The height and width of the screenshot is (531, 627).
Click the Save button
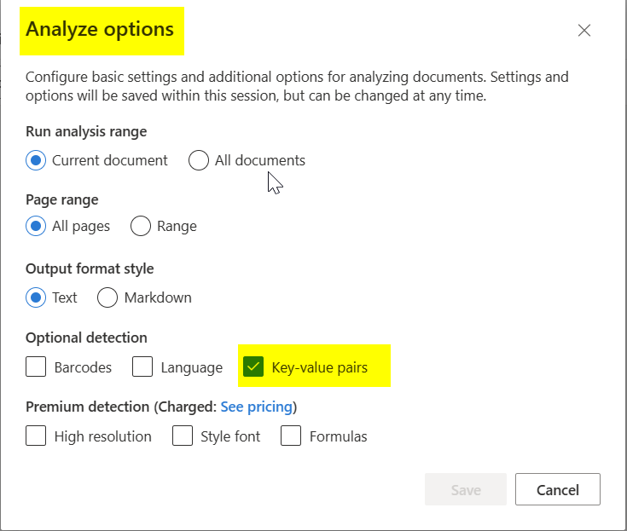(466, 489)
